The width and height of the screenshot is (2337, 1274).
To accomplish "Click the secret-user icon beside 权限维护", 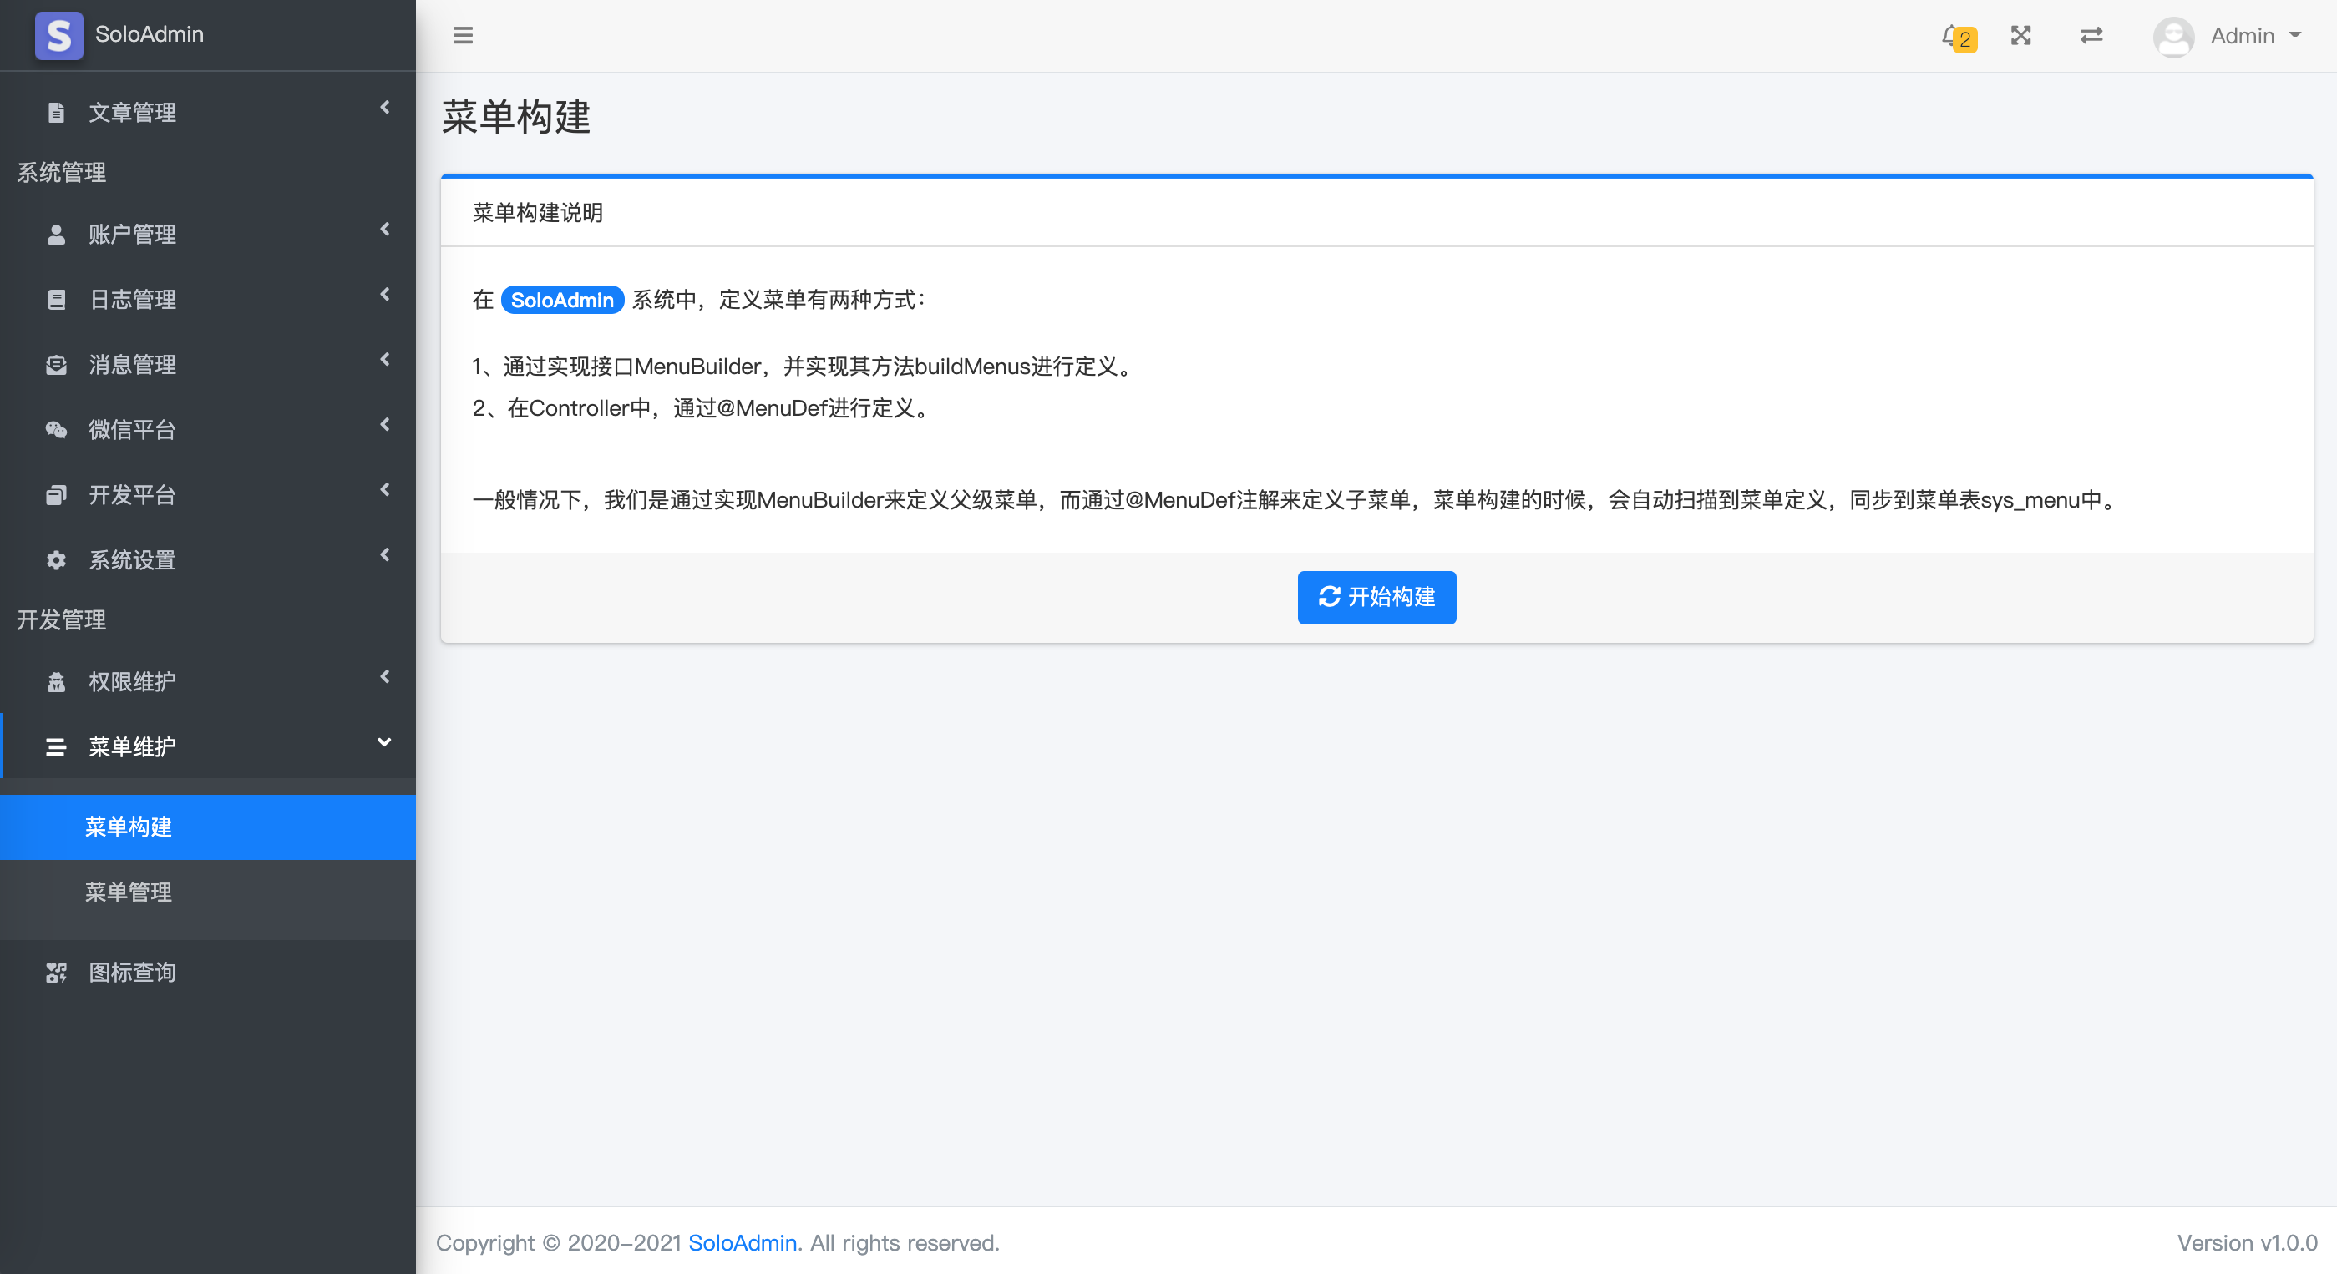I will (x=56, y=682).
